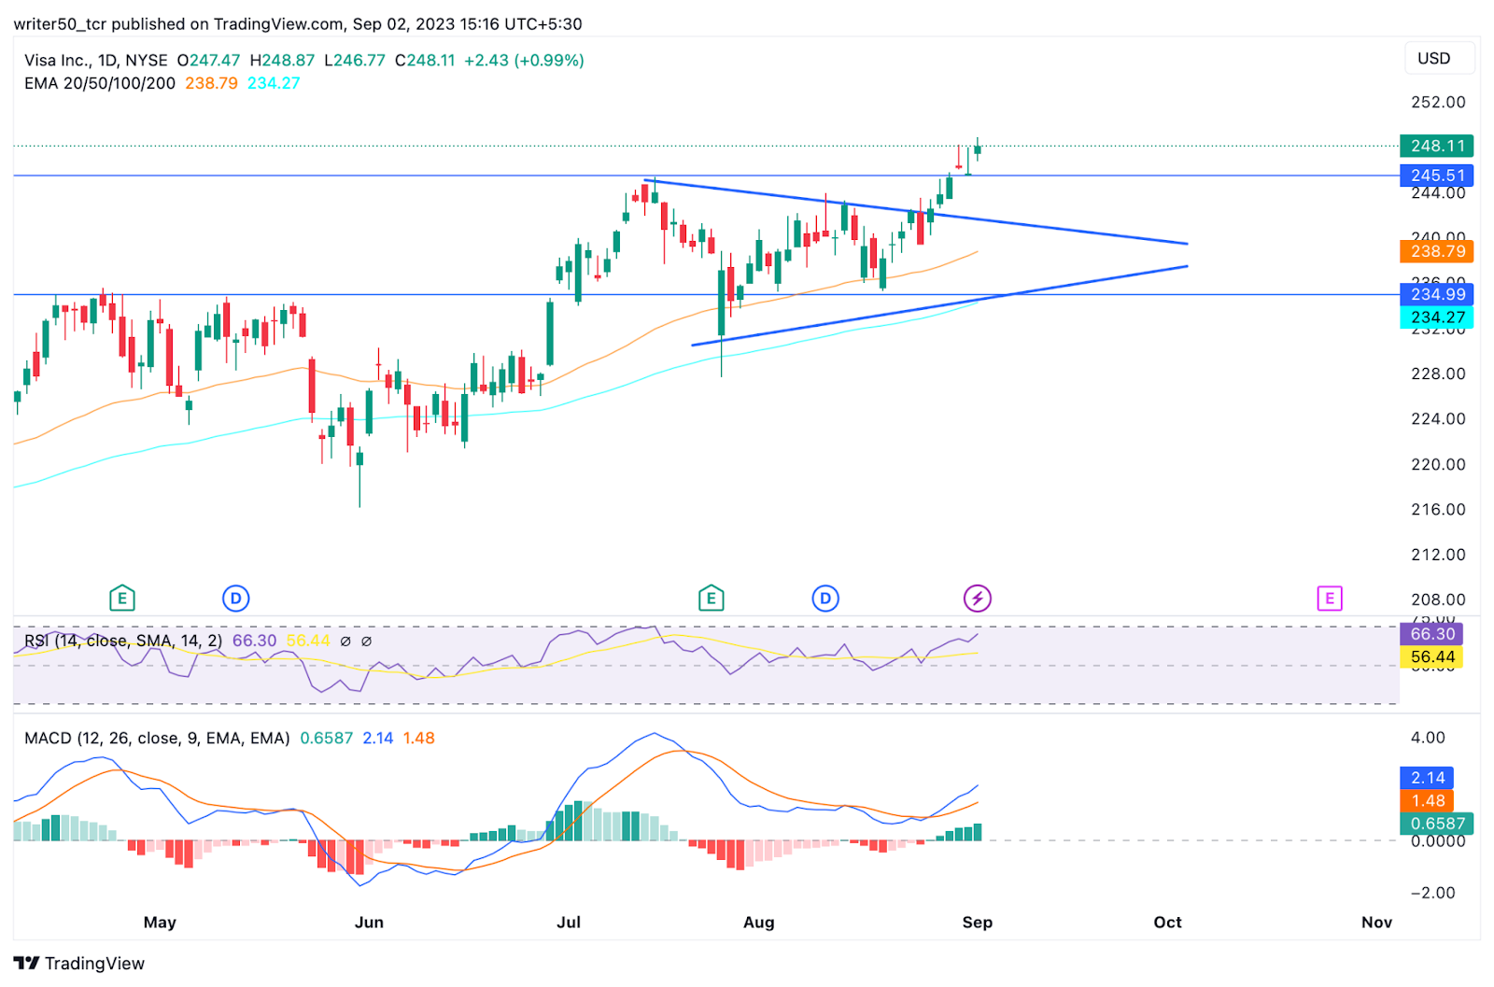The height and width of the screenshot is (987, 1494).
Task: Click the May earnings E marker
Action: [x=121, y=598]
